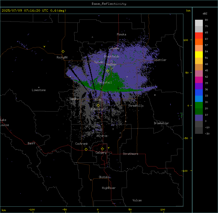
Task: Click the yellow V marker east of Calgary
Action: click(x=108, y=148)
